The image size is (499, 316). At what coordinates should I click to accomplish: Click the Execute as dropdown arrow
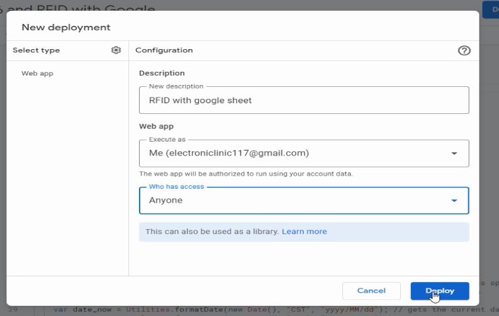pos(454,154)
